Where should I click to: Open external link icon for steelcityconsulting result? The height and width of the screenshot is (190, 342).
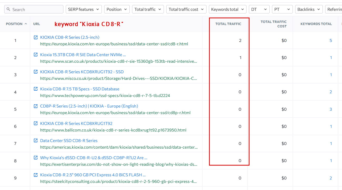[36, 175]
